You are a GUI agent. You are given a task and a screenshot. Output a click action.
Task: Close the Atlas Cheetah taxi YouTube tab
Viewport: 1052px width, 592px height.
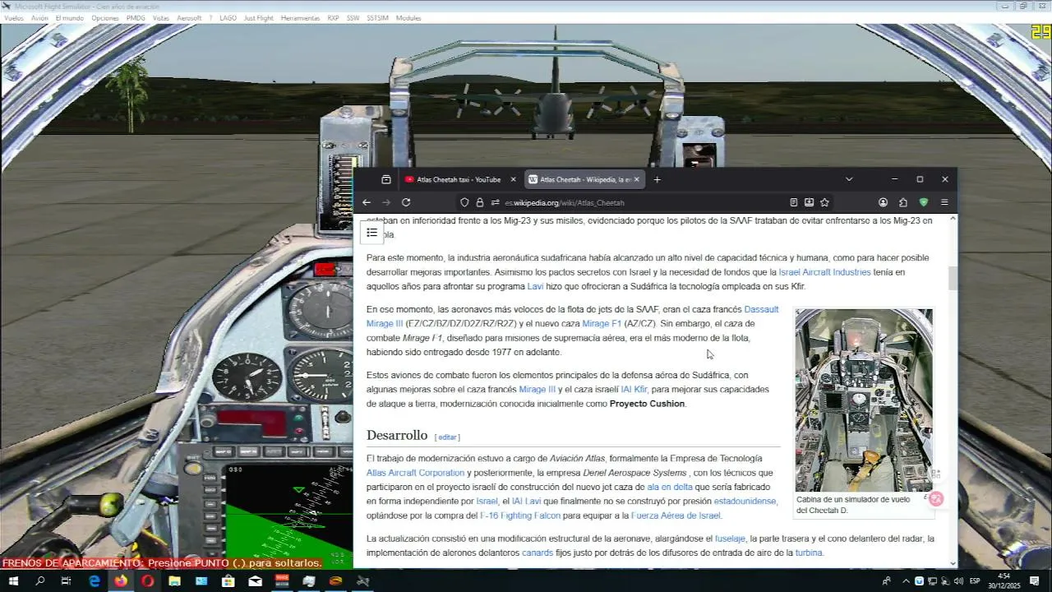coord(514,179)
